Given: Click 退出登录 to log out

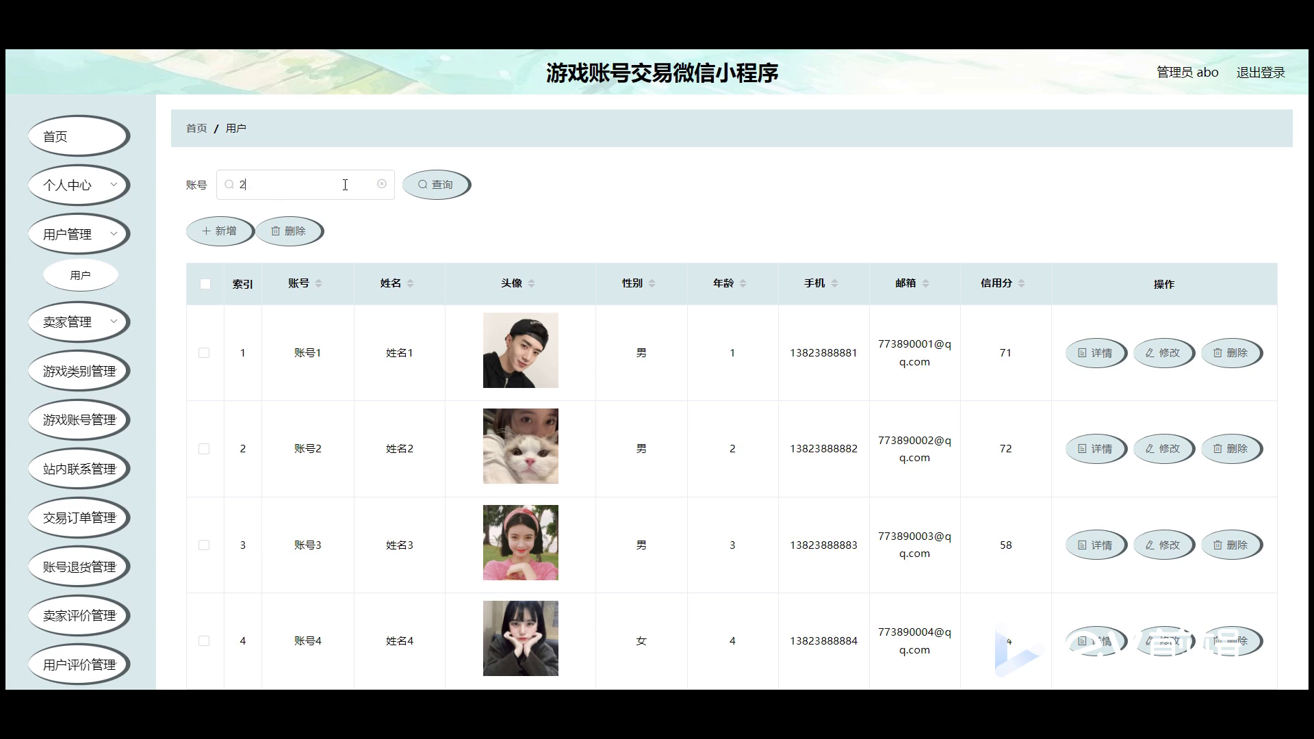Looking at the screenshot, I should [1261, 73].
